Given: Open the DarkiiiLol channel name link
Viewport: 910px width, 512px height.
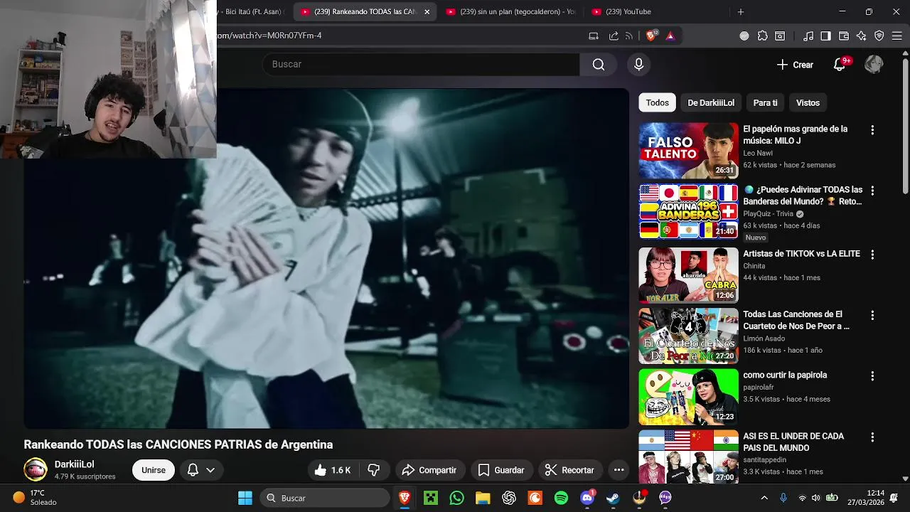Looking at the screenshot, I should pyautogui.click(x=74, y=464).
